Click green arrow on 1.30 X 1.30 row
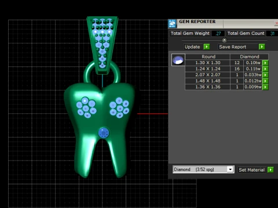Viewport: 278px width, 208px height. [265, 63]
